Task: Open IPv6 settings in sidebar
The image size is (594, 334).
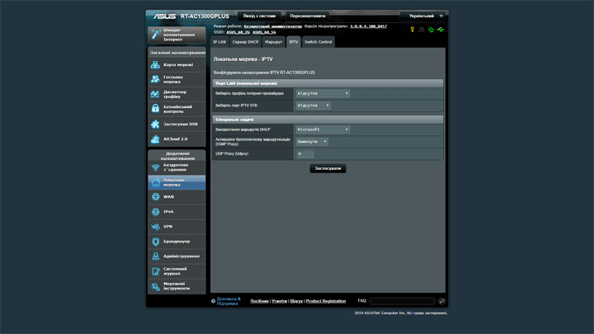Action: 177,212
